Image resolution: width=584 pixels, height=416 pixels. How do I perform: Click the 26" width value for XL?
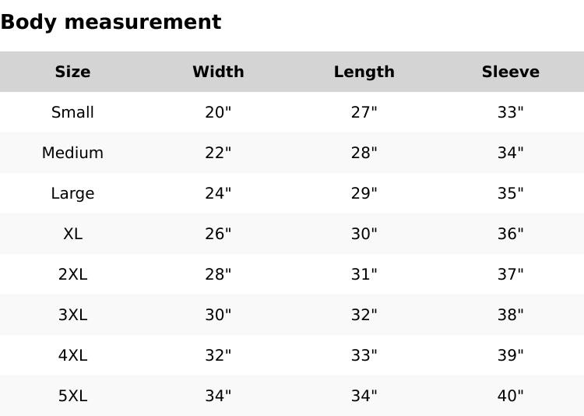tap(218, 234)
